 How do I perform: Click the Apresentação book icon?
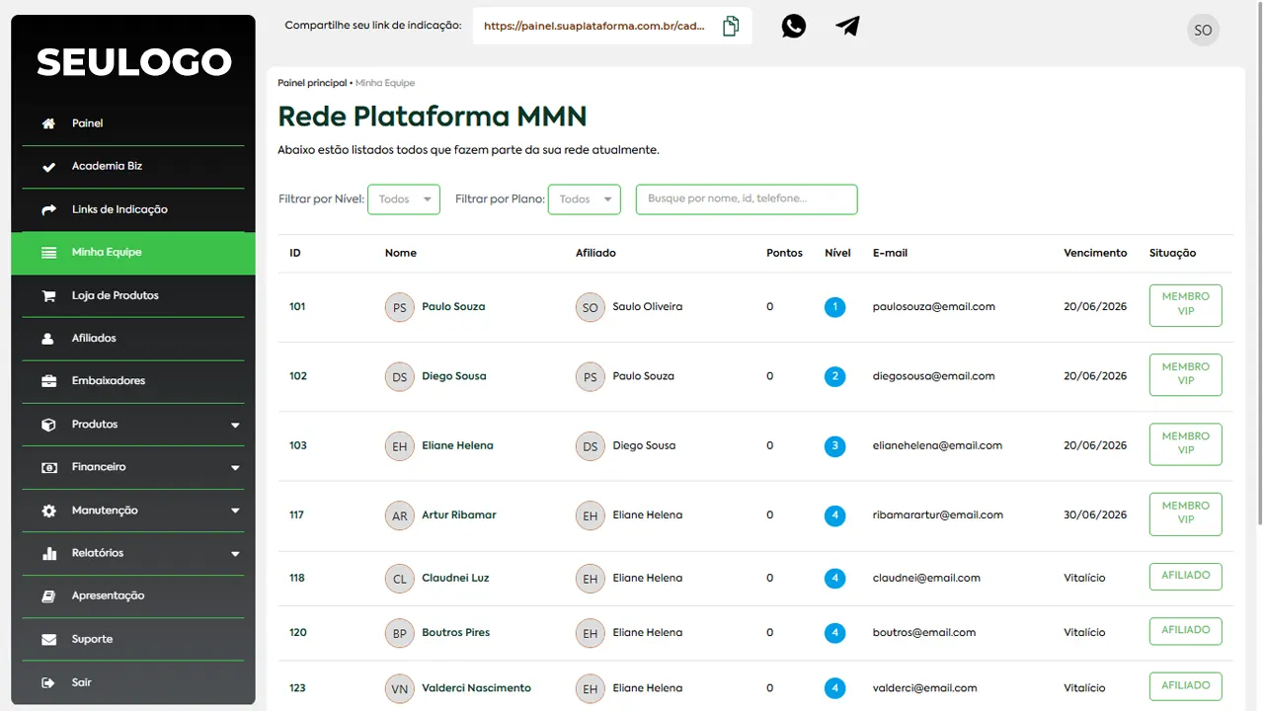48,596
